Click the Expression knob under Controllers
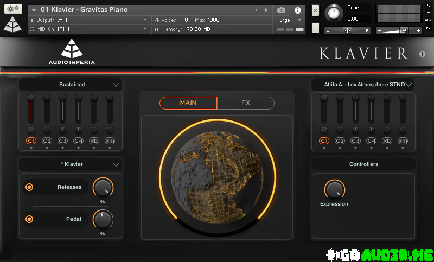The image size is (434, 262). pos(334,189)
